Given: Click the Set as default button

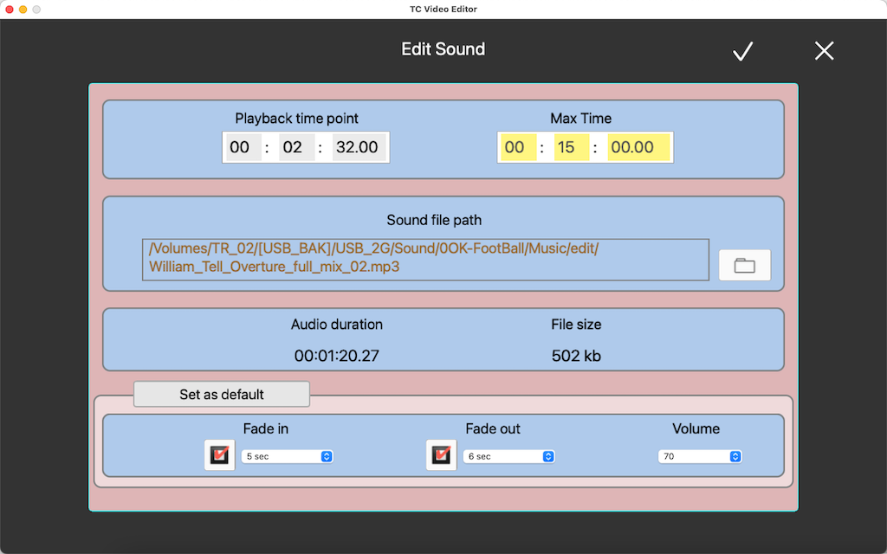Looking at the screenshot, I should point(222,394).
